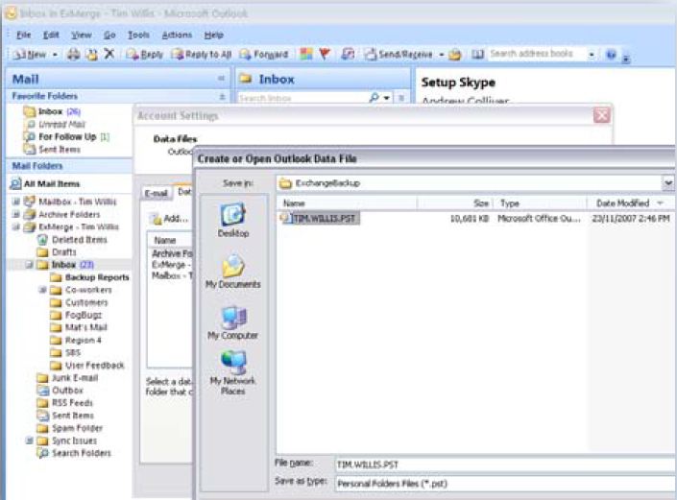677x500 pixels.
Task: Click the Categorize colored squares icon
Action: click(306, 54)
